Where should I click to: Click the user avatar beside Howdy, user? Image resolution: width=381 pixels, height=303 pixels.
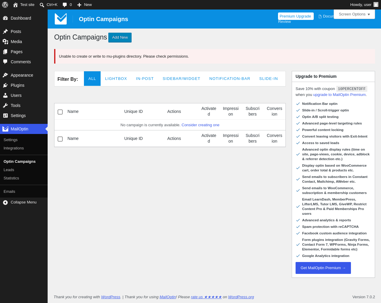tap(376, 5)
